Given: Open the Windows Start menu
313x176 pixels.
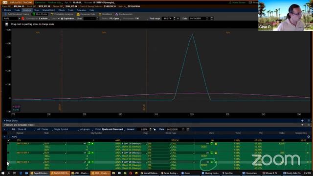Looking at the screenshot, I should [x=3, y=173].
